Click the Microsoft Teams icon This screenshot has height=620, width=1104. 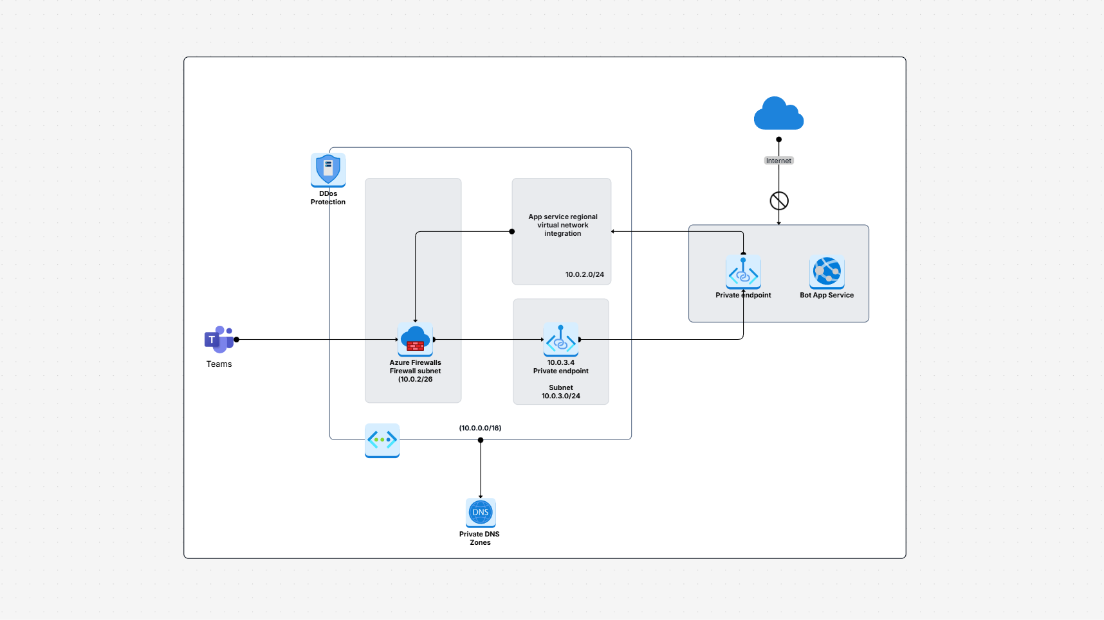click(x=219, y=341)
